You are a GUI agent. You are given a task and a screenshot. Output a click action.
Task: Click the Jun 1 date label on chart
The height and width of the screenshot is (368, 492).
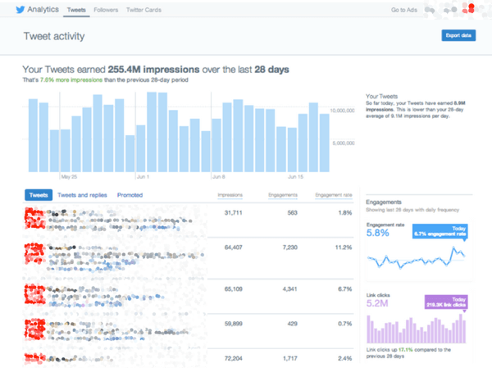143,177
